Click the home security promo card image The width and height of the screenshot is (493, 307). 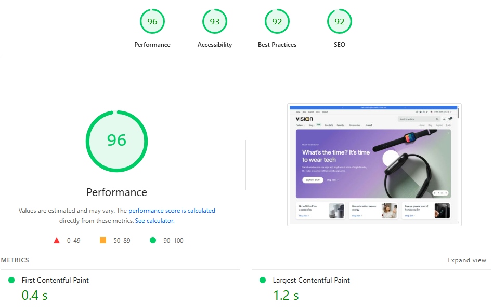[442, 211]
